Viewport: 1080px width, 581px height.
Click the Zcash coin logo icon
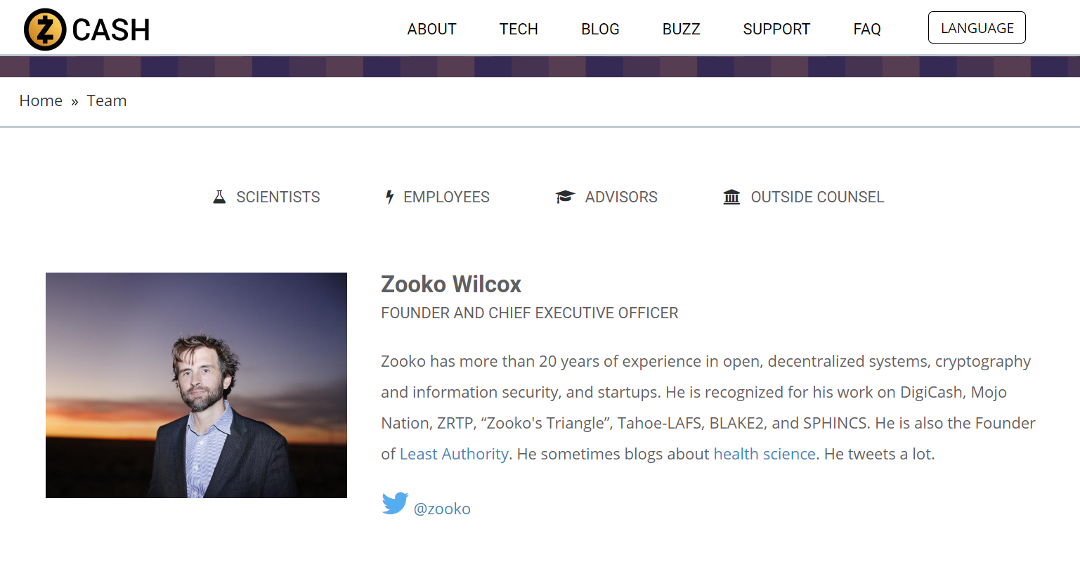tap(45, 30)
